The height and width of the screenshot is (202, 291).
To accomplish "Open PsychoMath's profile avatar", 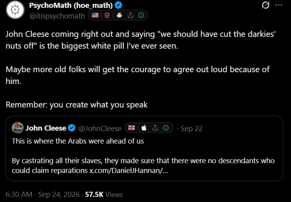I will pyautogui.click(x=15, y=10).
